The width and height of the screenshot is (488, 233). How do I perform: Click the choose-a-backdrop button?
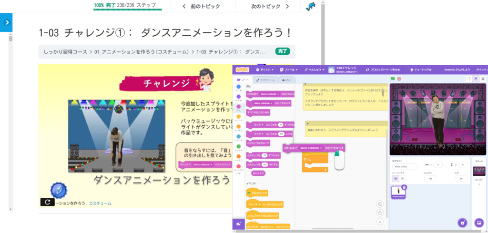click(x=479, y=223)
